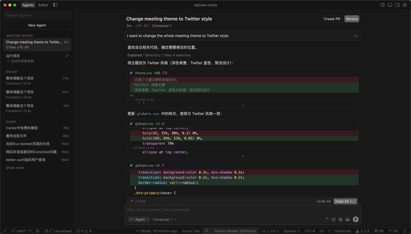Expand hidden lines in the theme.css diff
Screen dimensions: 411x234
tap(243, 105)
